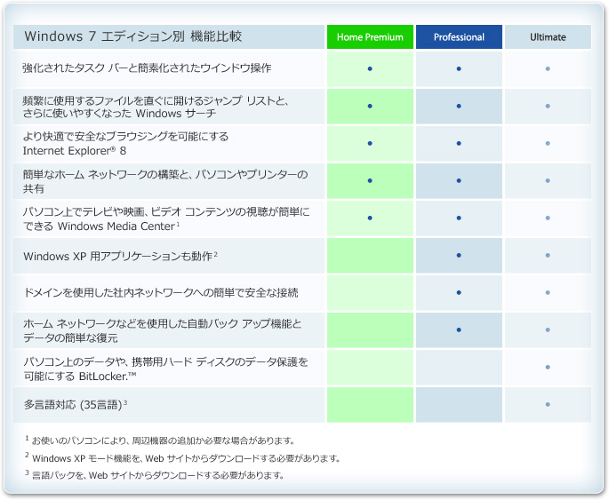Click the Professional dot in the ジャンプ リスト row
609x500 pixels.
459,106
